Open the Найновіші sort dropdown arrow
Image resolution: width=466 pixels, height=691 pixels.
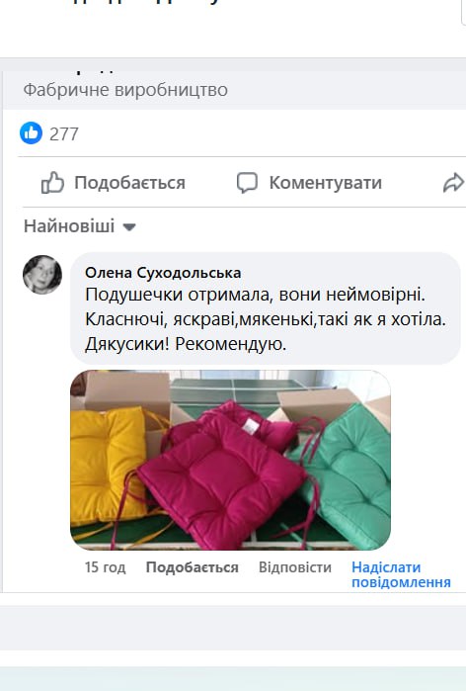tap(129, 227)
